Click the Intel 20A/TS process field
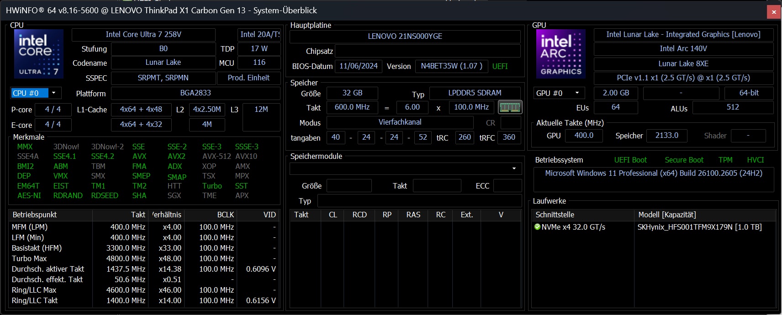The height and width of the screenshot is (315, 782). tap(259, 35)
